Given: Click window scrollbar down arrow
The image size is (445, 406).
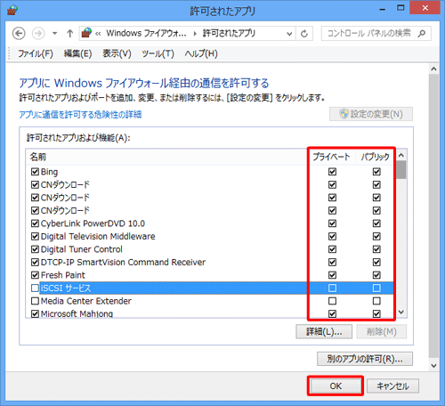Looking at the screenshot, I should click(x=433, y=366).
